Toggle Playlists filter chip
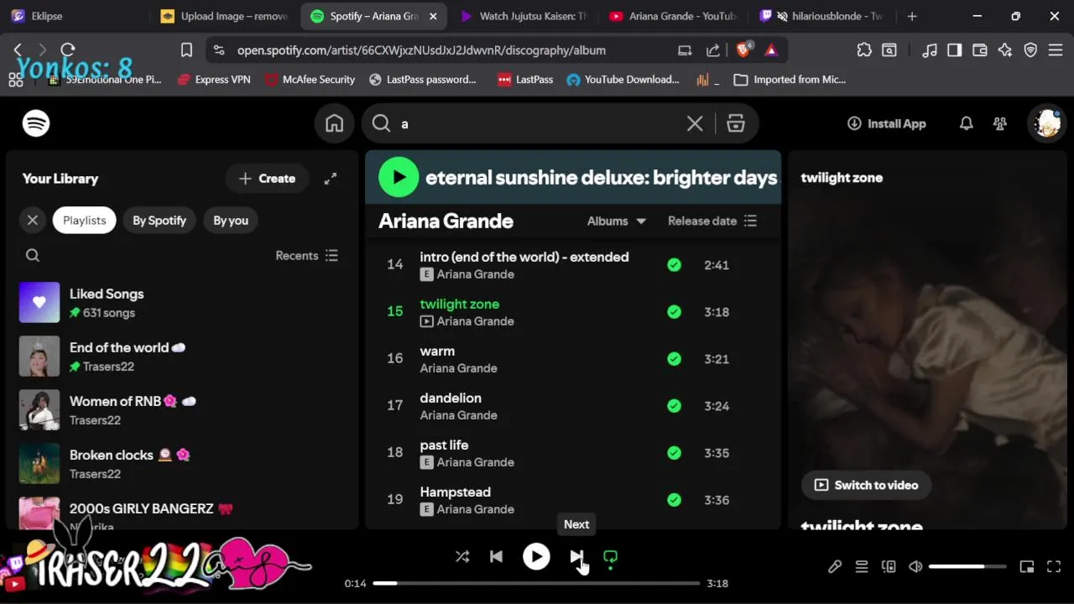 point(85,221)
